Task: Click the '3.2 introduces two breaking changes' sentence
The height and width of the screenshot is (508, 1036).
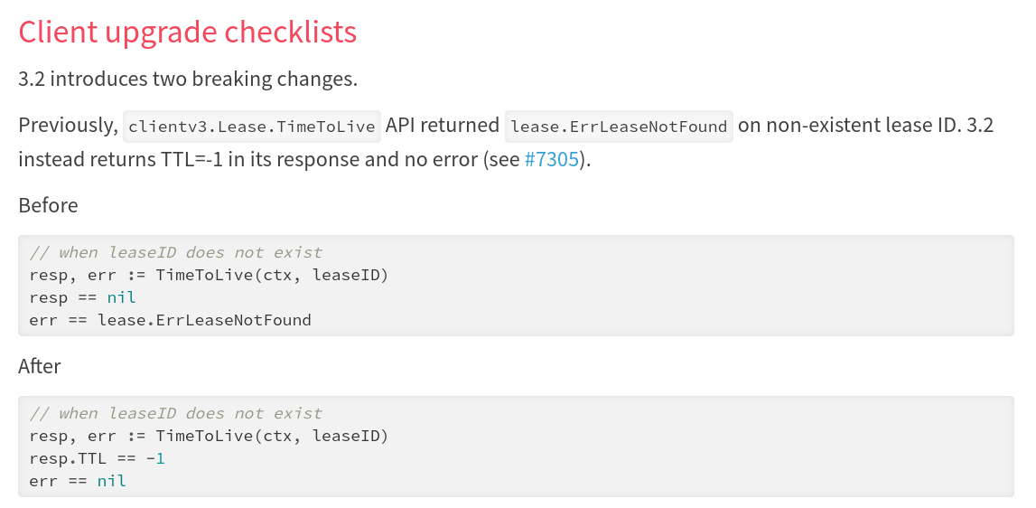Action: tap(188, 79)
